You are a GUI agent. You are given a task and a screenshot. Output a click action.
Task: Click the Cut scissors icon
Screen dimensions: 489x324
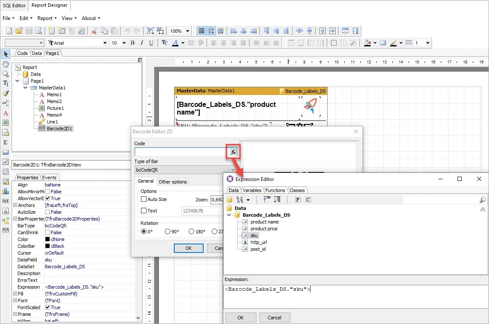pyautogui.click(x=94, y=31)
